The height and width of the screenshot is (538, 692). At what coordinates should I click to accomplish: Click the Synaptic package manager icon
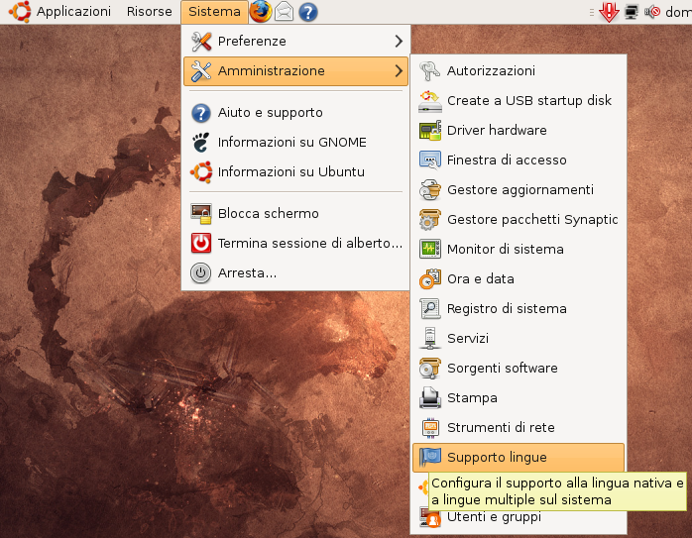pyautogui.click(x=429, y=219)
